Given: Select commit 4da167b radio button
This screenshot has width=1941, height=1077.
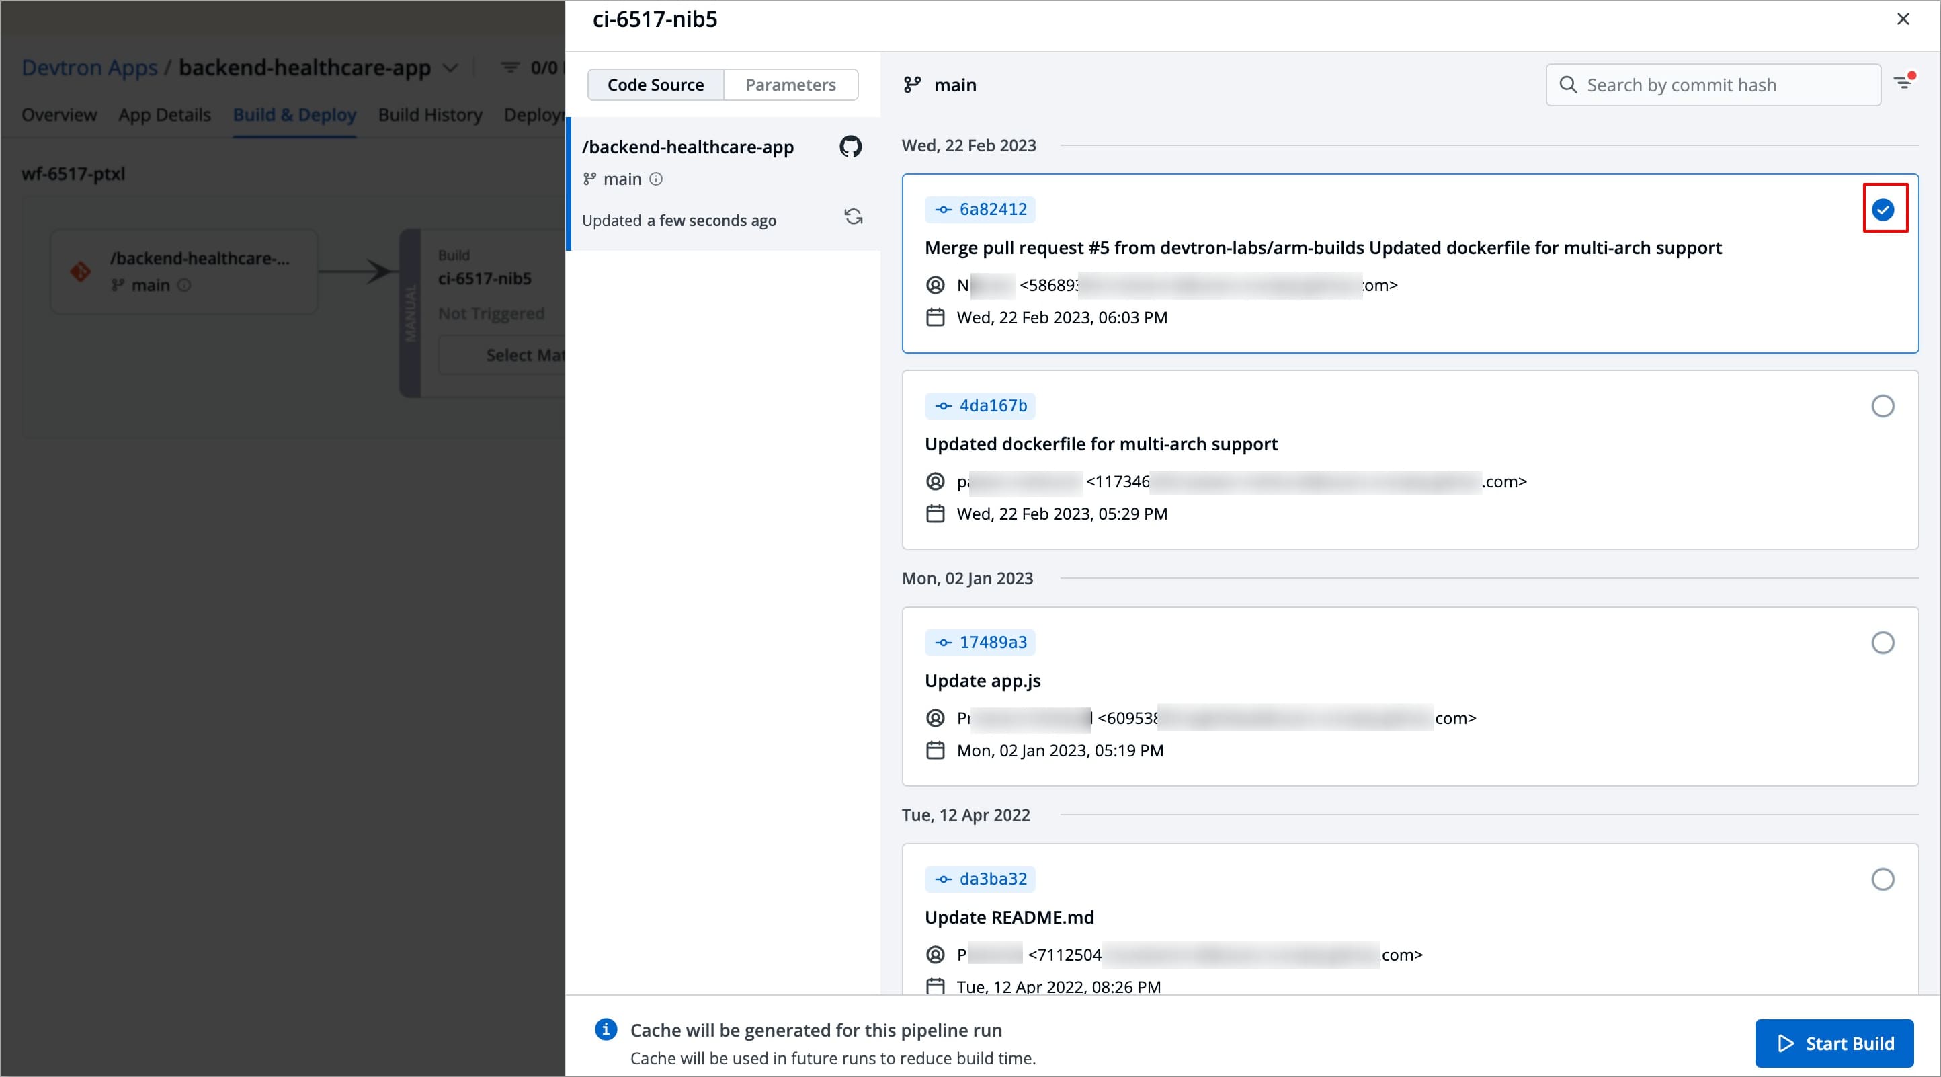Looking at the screenshot, I should (1883, 406).
